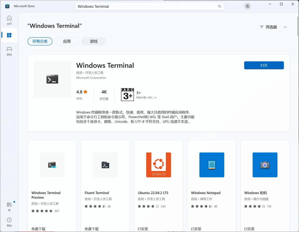The image size is (299, 232).
Task: Click the star rating row showing 307
Action: click(45, 211)
